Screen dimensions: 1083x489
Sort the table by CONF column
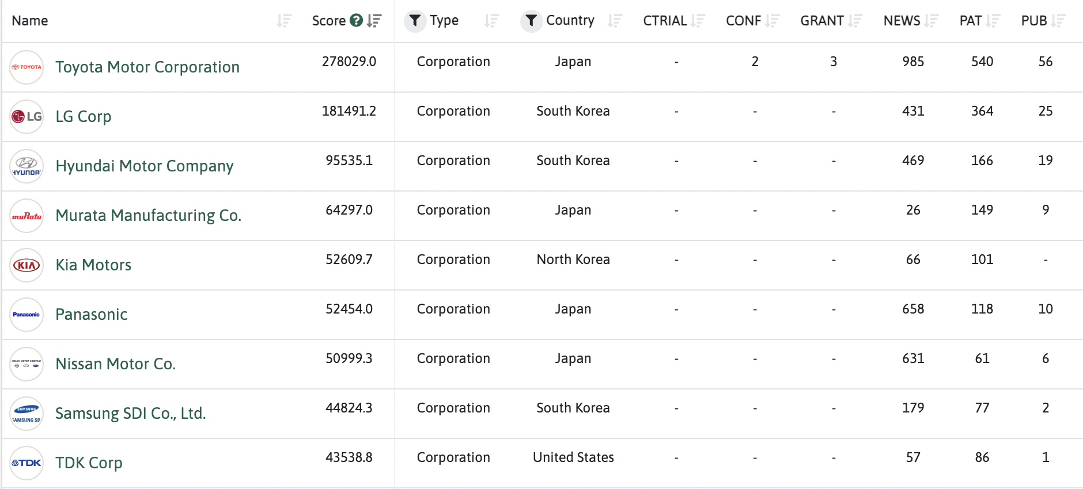pos(772,21)
